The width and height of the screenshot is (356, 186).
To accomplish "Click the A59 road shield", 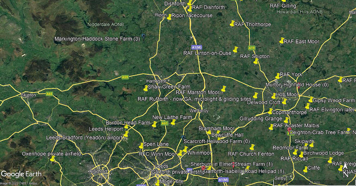I will 125,77.
